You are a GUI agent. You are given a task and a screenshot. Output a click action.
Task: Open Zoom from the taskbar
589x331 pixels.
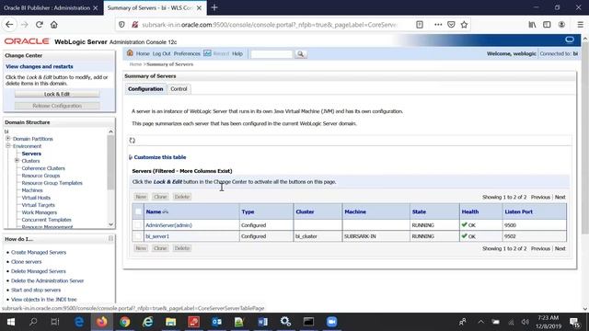(x=331, y=322)
